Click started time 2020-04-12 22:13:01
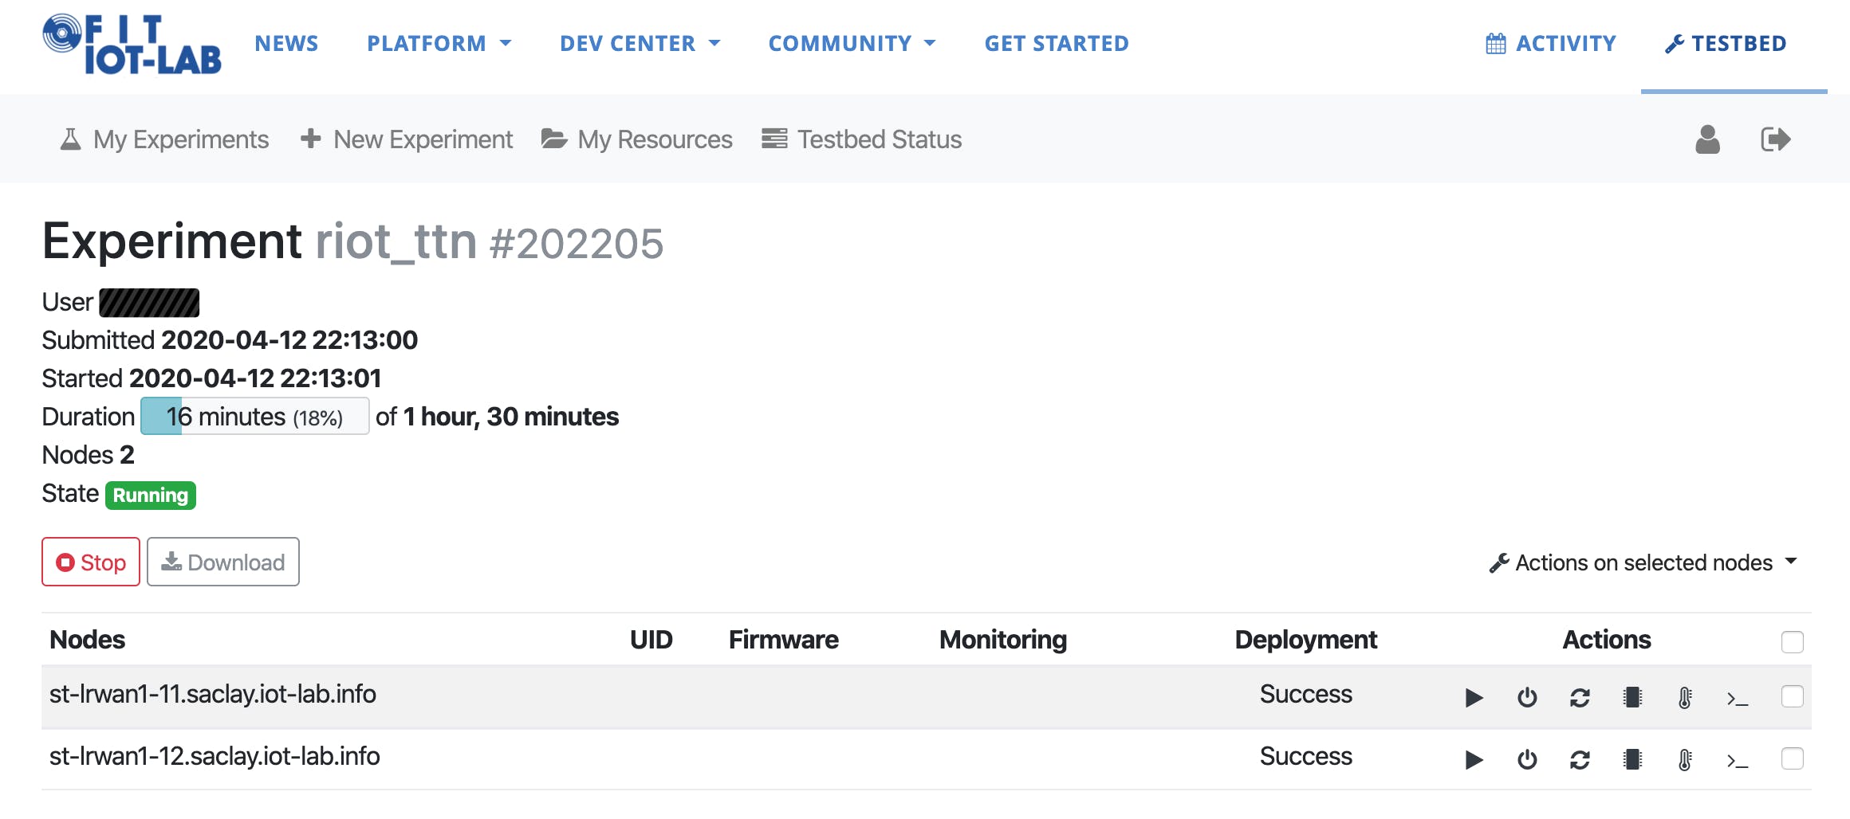Screen dimensions: 1850x819 pos(255,378)
